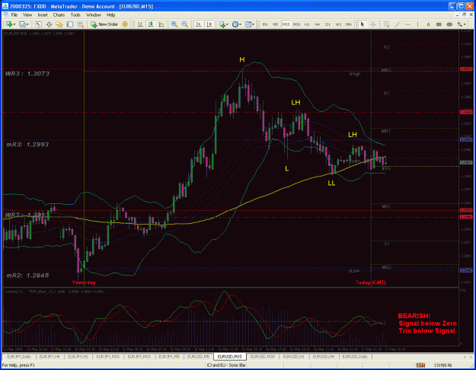Open the Insert menu

pos(43,14)
